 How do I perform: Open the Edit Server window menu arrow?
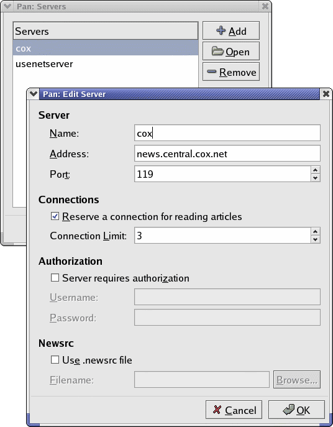click(33, 94)
